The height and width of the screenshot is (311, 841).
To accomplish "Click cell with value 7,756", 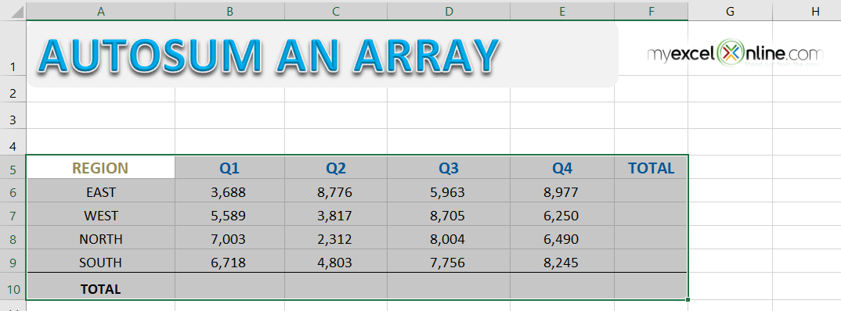I will [x=449, y=261].
